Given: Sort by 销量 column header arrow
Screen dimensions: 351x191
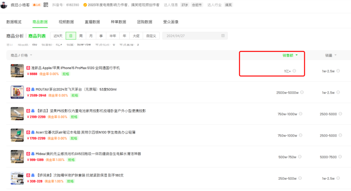Looking at the screenshot, I should pyautogui.click(x=335, y=55).
